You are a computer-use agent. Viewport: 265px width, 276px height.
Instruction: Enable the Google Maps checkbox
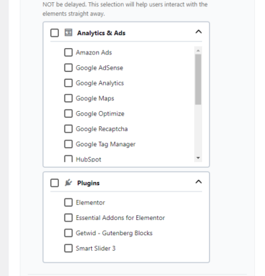click(x=69, y=98)
